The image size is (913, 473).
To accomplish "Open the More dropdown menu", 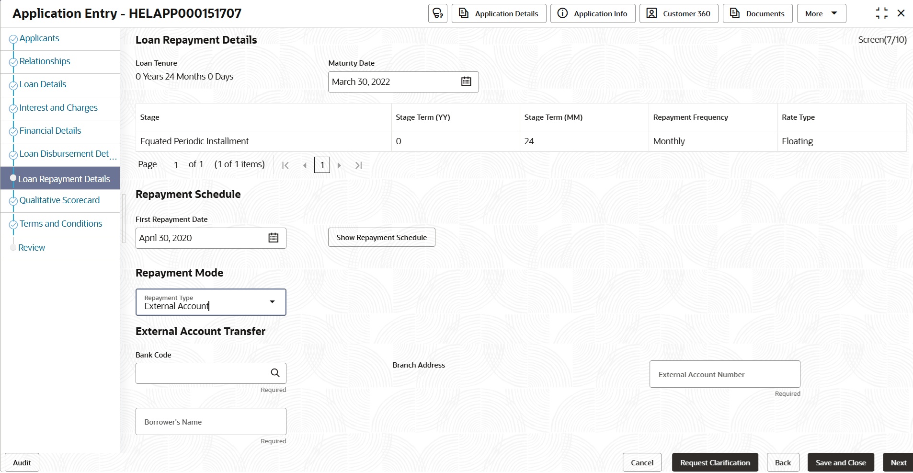I will 821,13.
